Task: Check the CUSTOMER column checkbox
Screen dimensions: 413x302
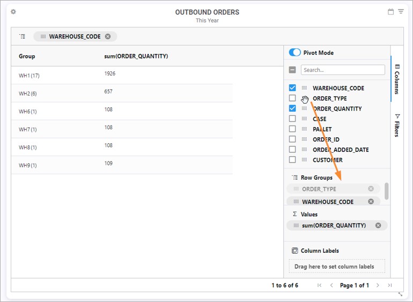Action: click(x=292, y=160)
